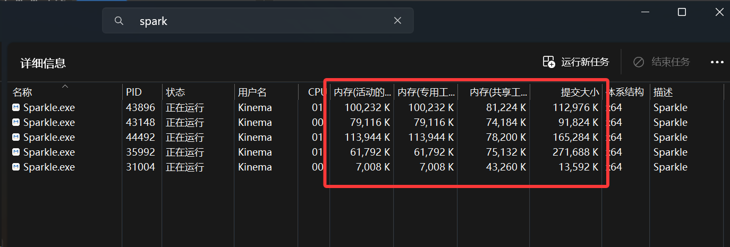
Task: Sort by the 提交大小 column header
Action: click(566, 92)
